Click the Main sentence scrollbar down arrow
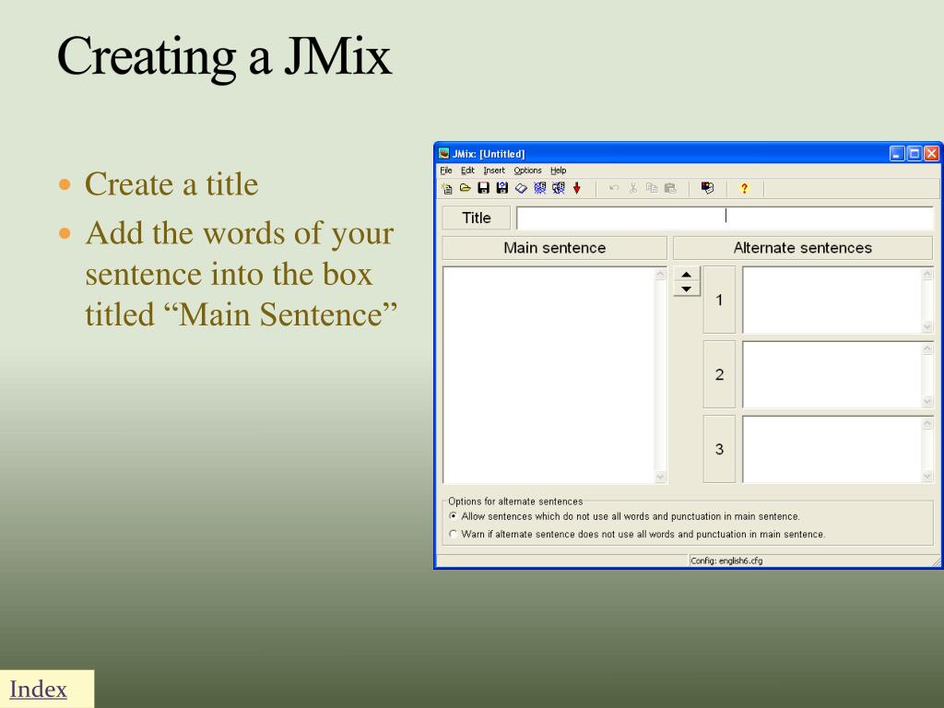The image size is (944, 708). click(660, 477)
